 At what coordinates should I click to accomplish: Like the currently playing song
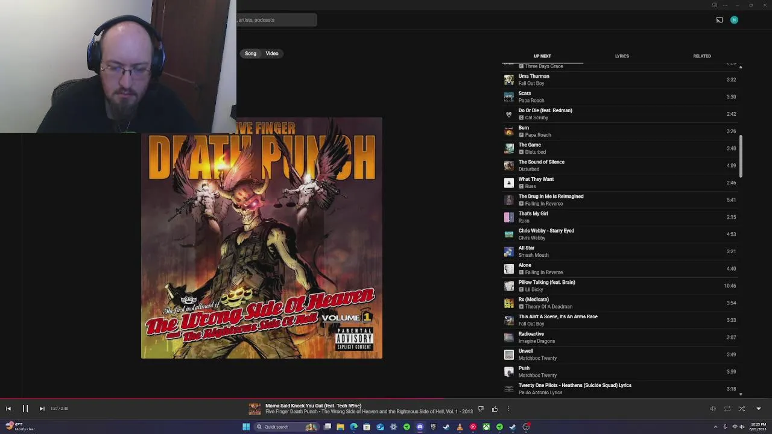coord(495,409)
